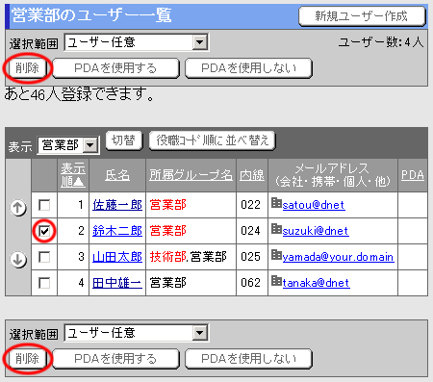Click company mail icon beside satou@dnet
Viewport: 433px width, 382px height.
276,203
